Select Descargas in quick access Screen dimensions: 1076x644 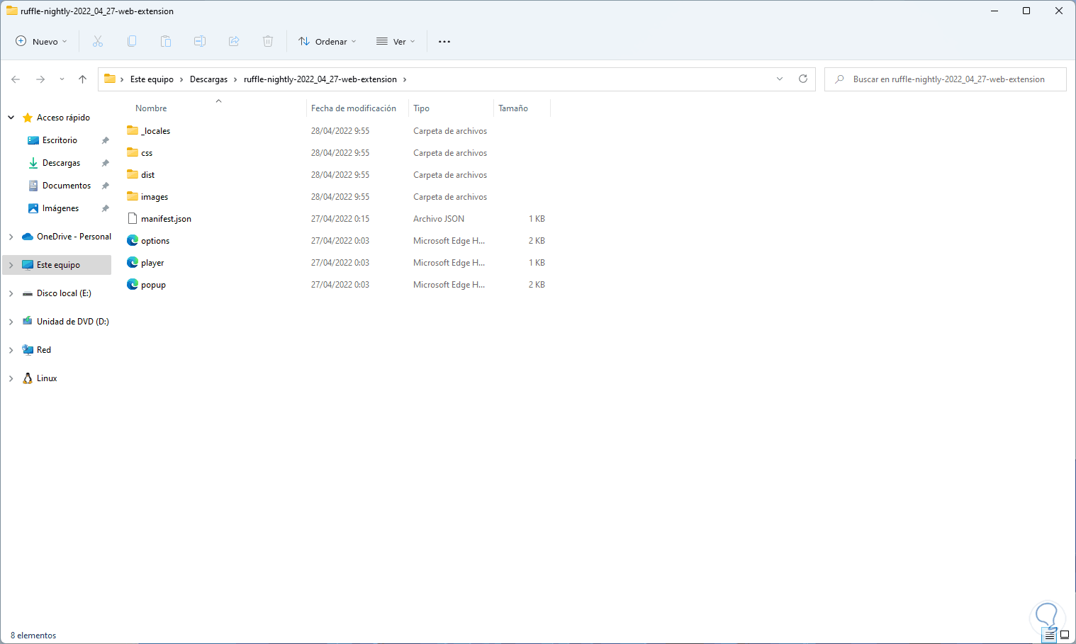coord(61,163)
